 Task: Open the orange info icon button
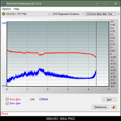[x=113, y=107]
